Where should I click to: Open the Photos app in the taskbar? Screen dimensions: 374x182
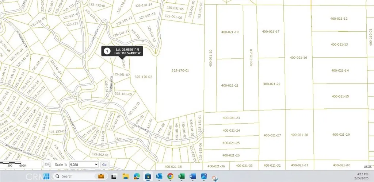click(x=203, y=176)
